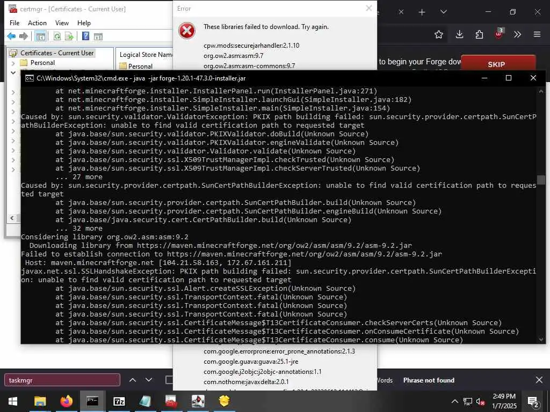Screen dimensions: 550x412
Task: Select Certificates - Current User tree root
Action: pyautogui.click(x=57, y=53)
